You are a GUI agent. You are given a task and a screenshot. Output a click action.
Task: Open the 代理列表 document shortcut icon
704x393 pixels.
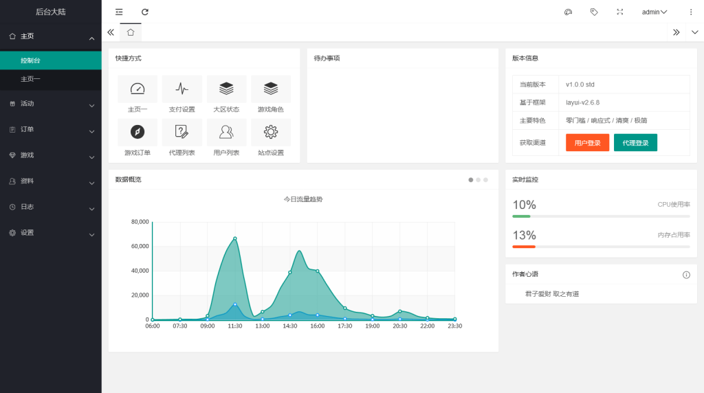pyautogui.click(x=181, y=132)
